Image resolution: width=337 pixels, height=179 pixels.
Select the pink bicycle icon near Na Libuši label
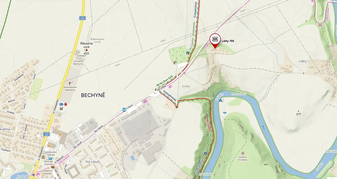point(170,87)
